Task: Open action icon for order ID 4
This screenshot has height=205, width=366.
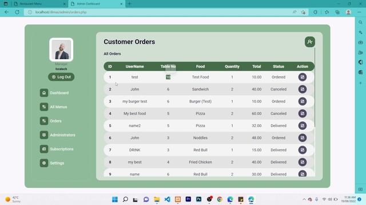Action: (x=303, y=113)
